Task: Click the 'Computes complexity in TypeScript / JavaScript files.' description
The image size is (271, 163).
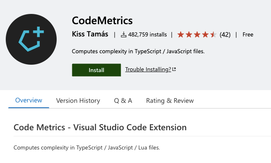Action: tap(138, 51)
